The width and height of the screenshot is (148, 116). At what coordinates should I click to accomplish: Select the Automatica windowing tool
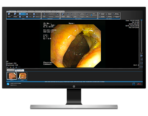pos(50,17)
